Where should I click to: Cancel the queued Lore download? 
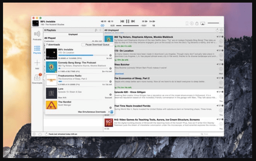(x=110, y=95)
